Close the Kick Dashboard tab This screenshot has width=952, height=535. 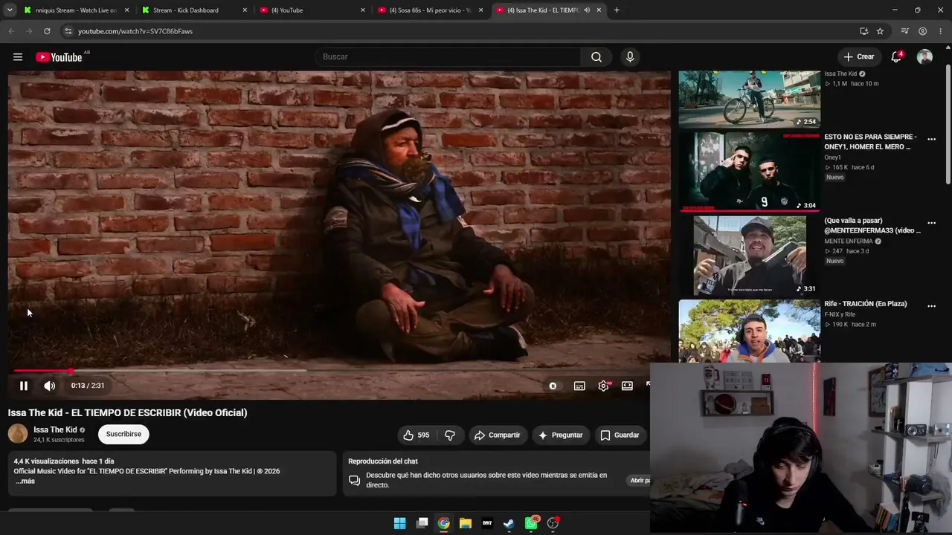click(x=245, y=10)
